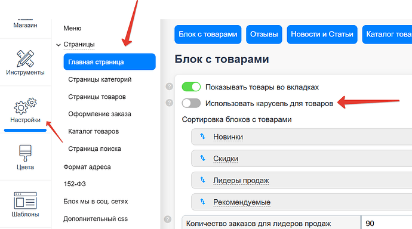Image resolution: width=412 pixels, height=229 pixels.
Task: Click the sort arrows icon next to Новинки
Action: pos(202,137)
